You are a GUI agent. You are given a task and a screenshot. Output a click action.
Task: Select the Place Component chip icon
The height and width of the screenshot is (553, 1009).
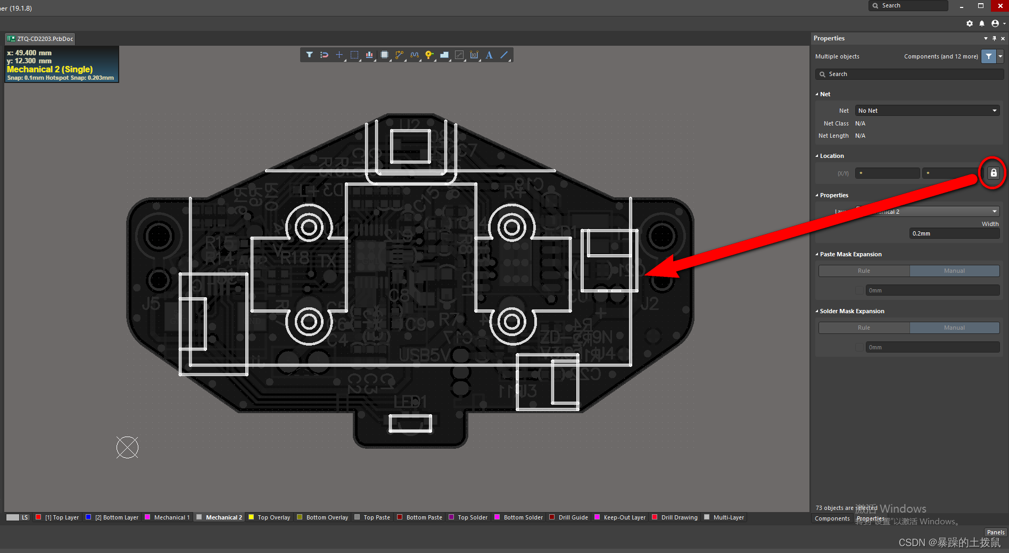[x=384, y=55]
